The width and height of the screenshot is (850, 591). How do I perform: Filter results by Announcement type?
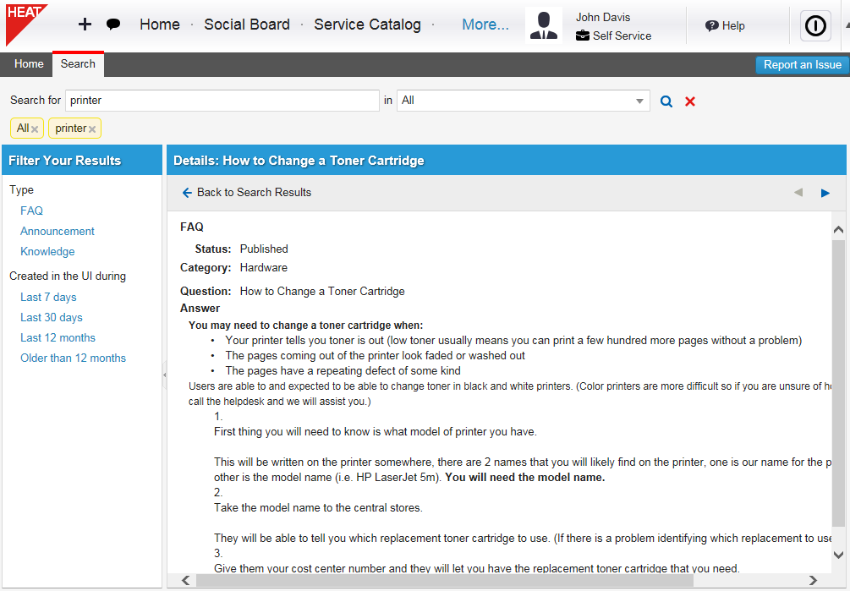click(x=58, y=232)
